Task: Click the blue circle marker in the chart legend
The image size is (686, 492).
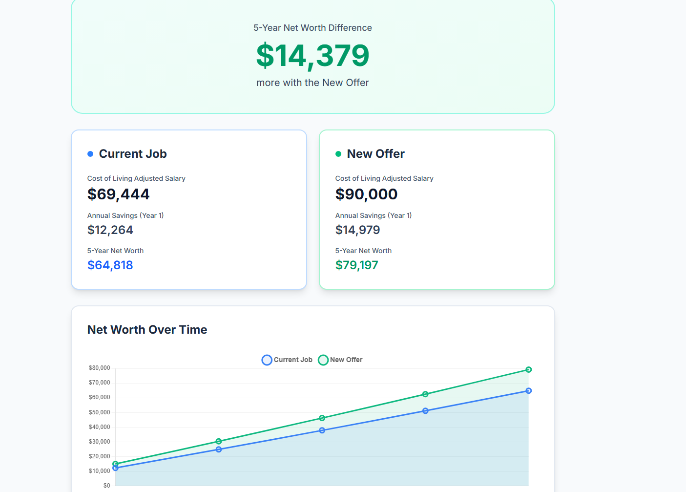Action: pos(267,360)
